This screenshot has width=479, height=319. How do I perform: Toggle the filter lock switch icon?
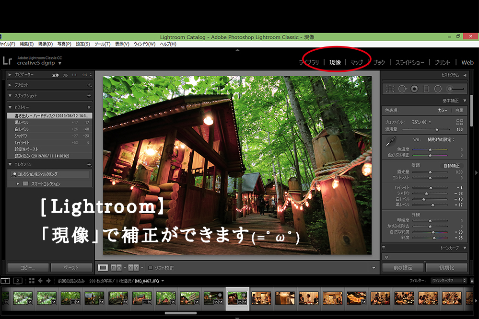coord(472,281)
